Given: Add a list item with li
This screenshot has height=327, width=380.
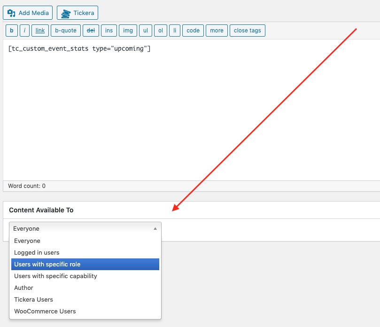Looking at the screenshot, I should click(x=175, y=31).
